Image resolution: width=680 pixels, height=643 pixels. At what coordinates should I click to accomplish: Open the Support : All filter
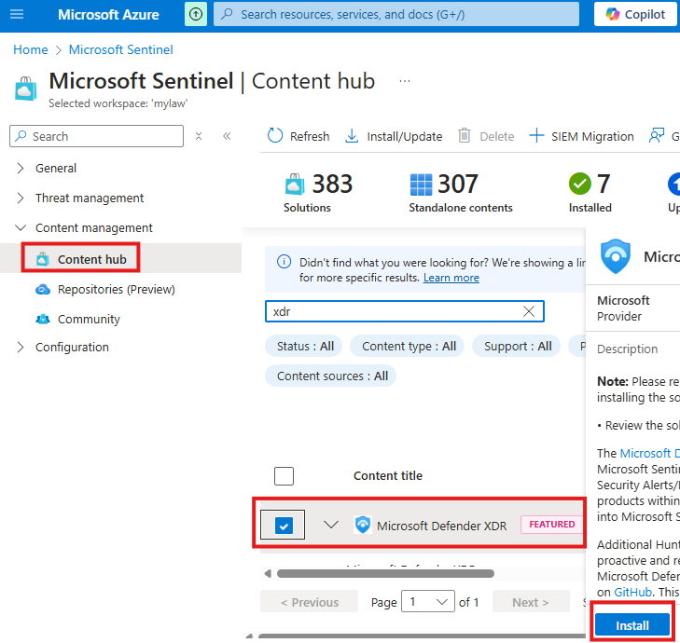[x=517, y=347]
